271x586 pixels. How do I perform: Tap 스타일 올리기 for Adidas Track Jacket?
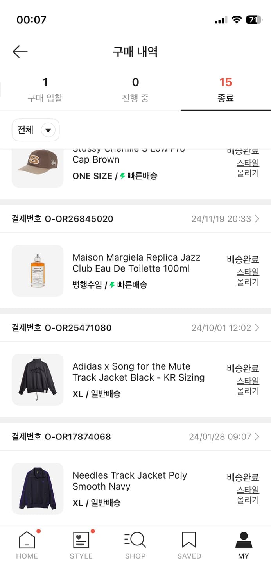tap(248, 386)
